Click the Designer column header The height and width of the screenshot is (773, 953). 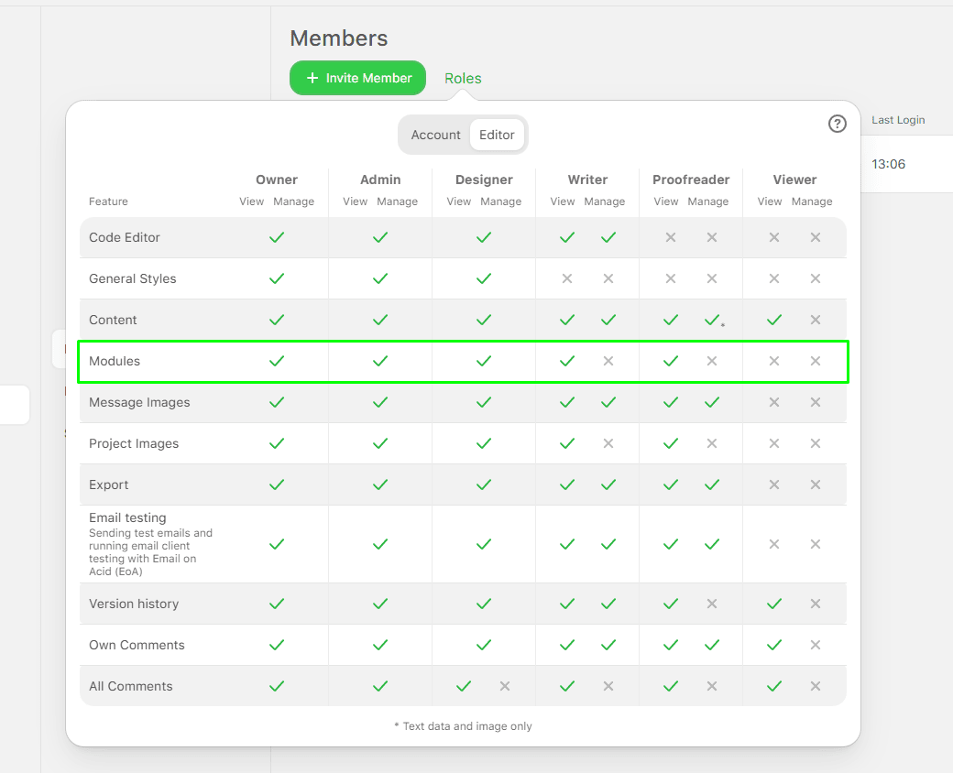tap(484, 180)
